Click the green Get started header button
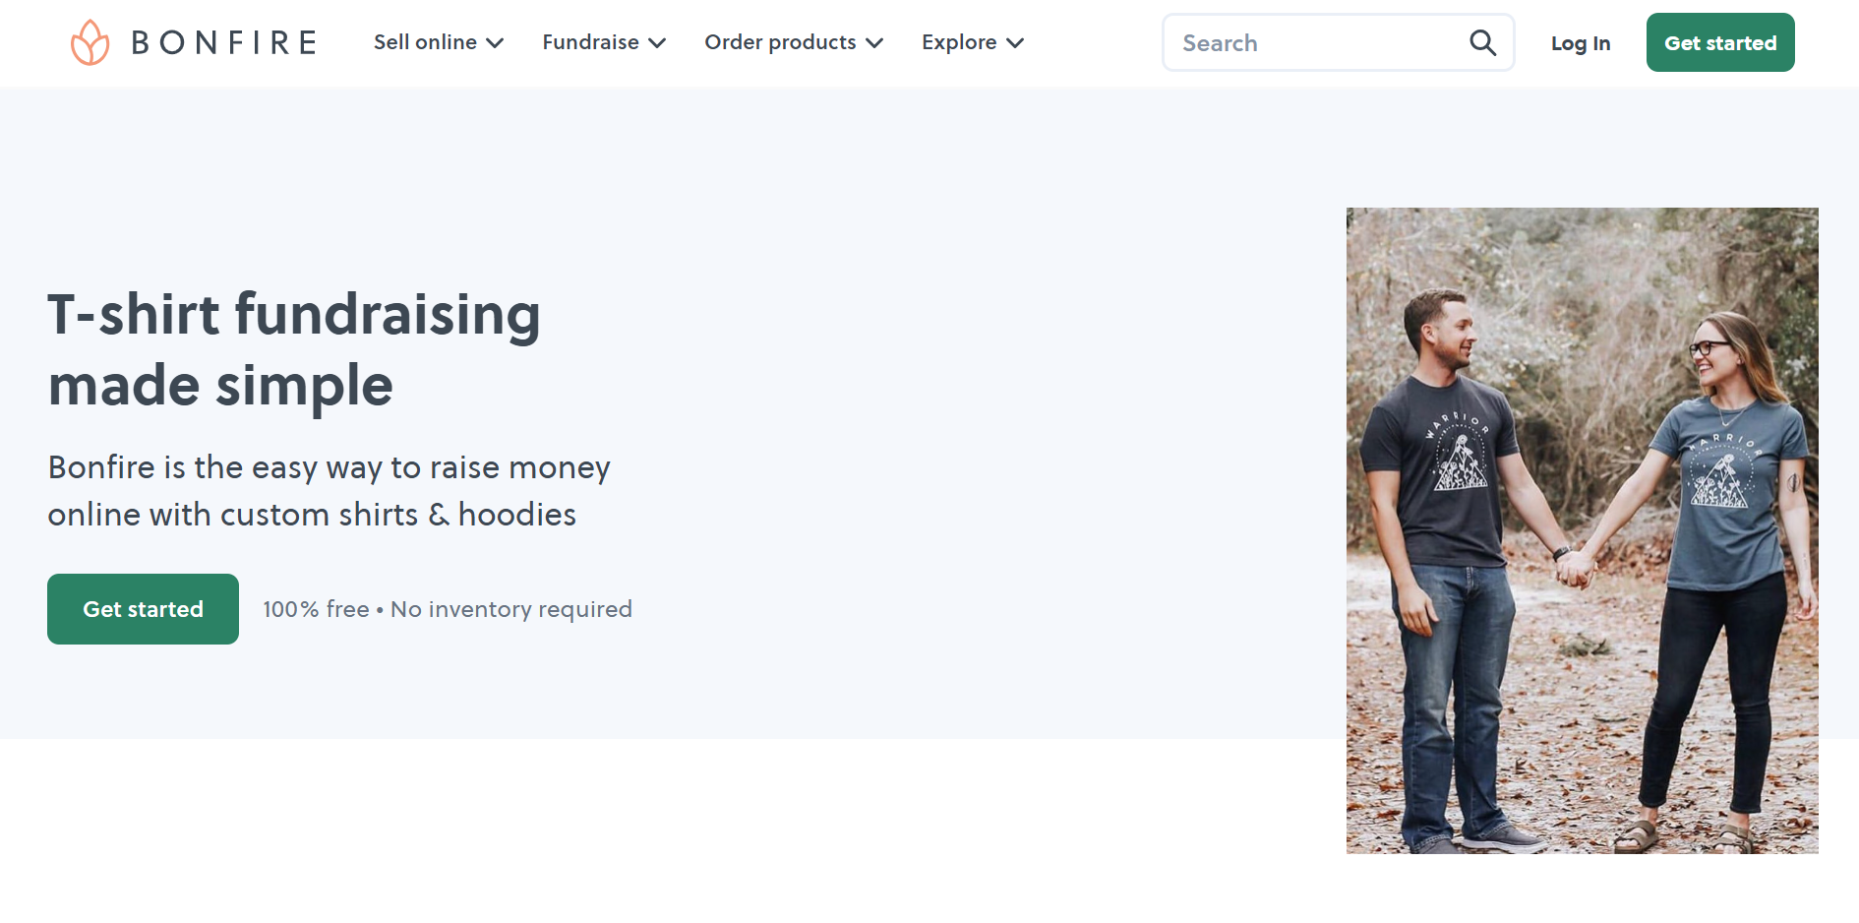1859x923 pixels. (x=1720, y=42)
